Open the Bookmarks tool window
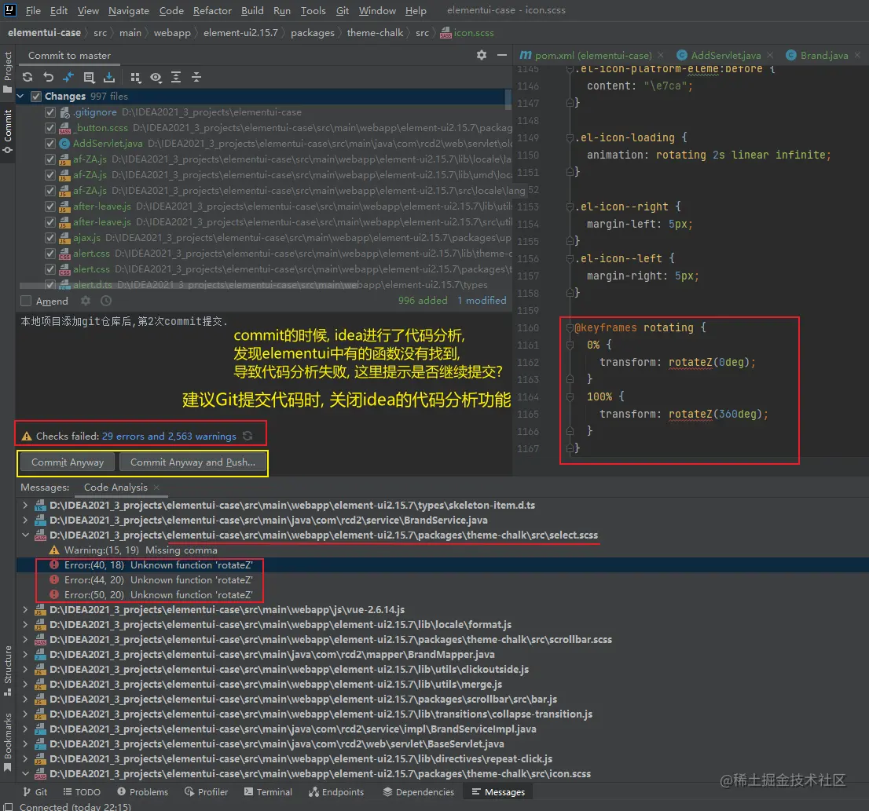 7,743
